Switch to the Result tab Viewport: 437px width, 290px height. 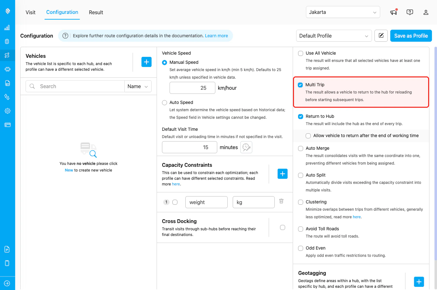(x=96, y=12)
